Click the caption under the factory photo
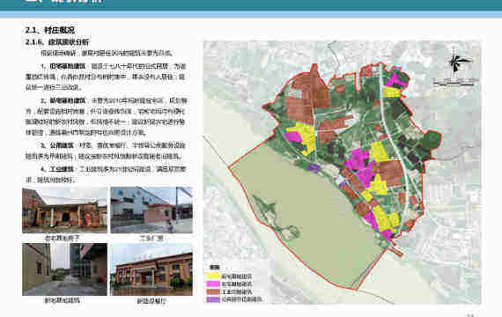 pyautogui.click(x=151, y=238)
